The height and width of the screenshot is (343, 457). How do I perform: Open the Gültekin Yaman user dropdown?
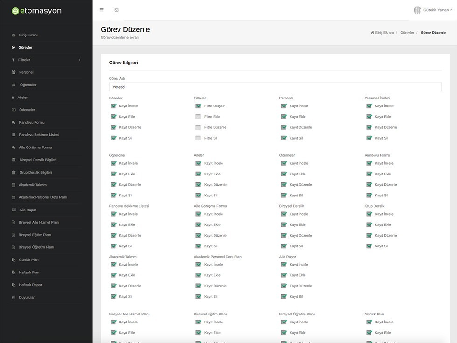click(433, 10)
